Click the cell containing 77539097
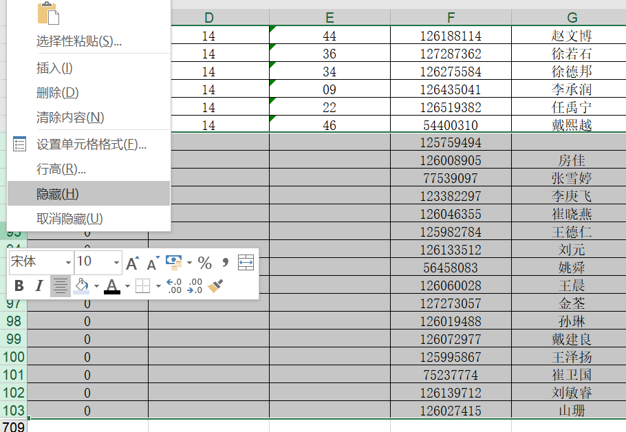This screenshot has width=626, height=432. [x=451, y=178]
